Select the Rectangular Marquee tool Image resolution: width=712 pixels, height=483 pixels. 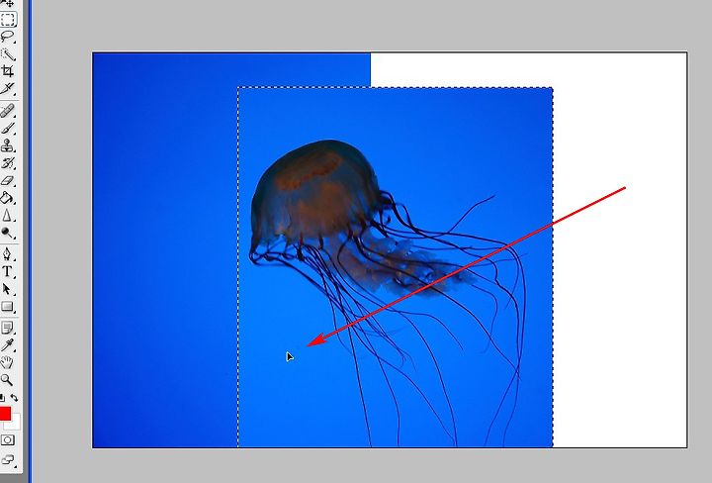[8, 20]
